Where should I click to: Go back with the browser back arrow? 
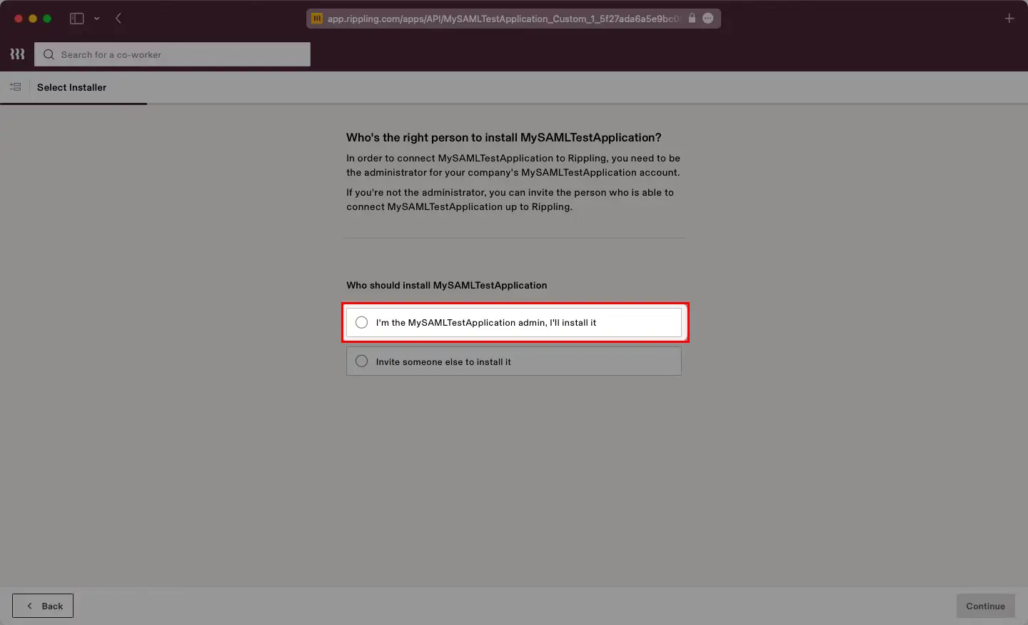point(119,19)
